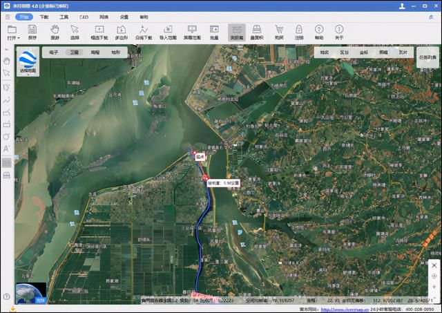
Task: Click the highlighted ruler icon in left sidebar
Action: coord(7,162)
